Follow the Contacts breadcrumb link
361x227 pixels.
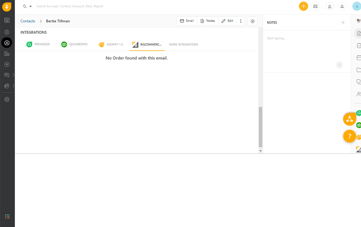(x=28, y=21)
